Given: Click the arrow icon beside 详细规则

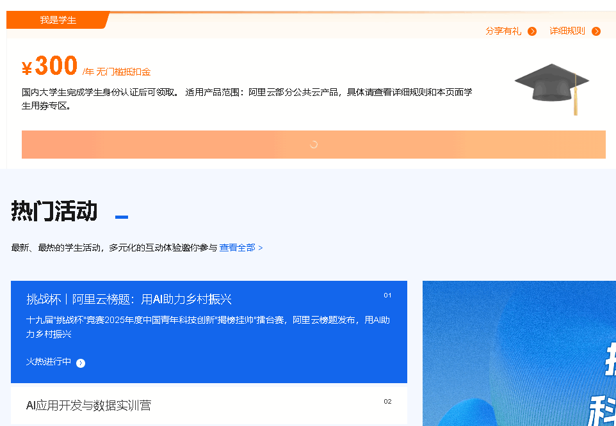Looking at the screenshot, I should [x=596, y=31].
